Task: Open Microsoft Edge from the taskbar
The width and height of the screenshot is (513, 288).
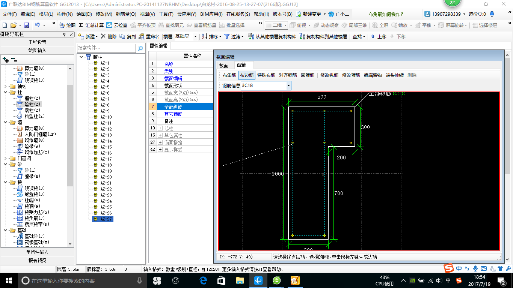Action: coord(204,280)
